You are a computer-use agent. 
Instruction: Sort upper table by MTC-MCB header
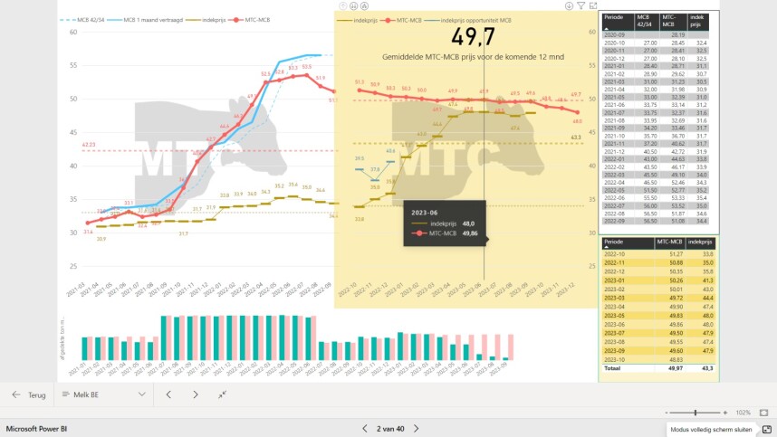(673, 22)
